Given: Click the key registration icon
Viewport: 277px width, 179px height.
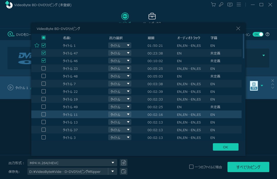Looking at the screenshot, I should (221, 5).
